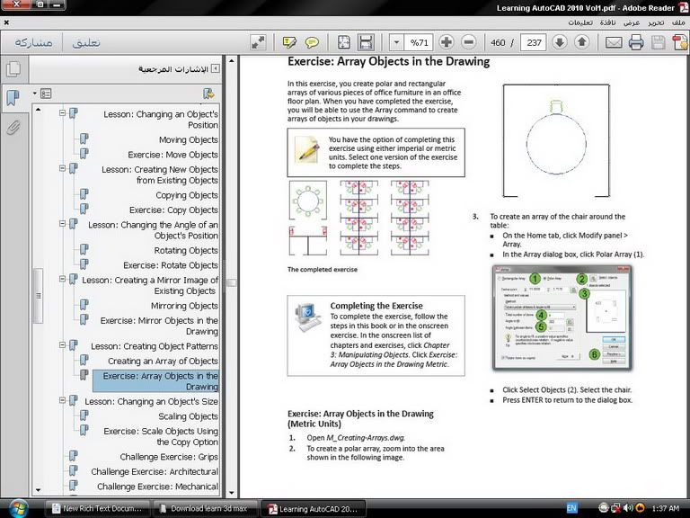The height and width of the screenshot is (518, 690).
Task: Open the Attachments paperclip panel
Action: click(13, 128)
